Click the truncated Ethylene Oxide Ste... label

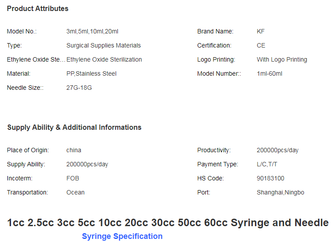[x=36, y=59]
